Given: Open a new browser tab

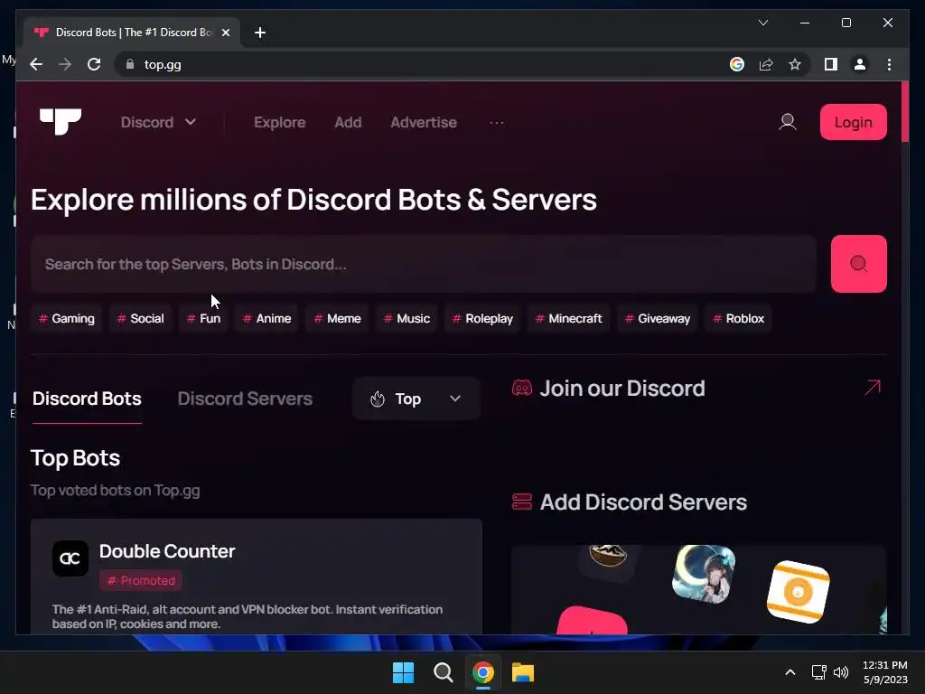Looking at the screenshot, I should point(260,33).
